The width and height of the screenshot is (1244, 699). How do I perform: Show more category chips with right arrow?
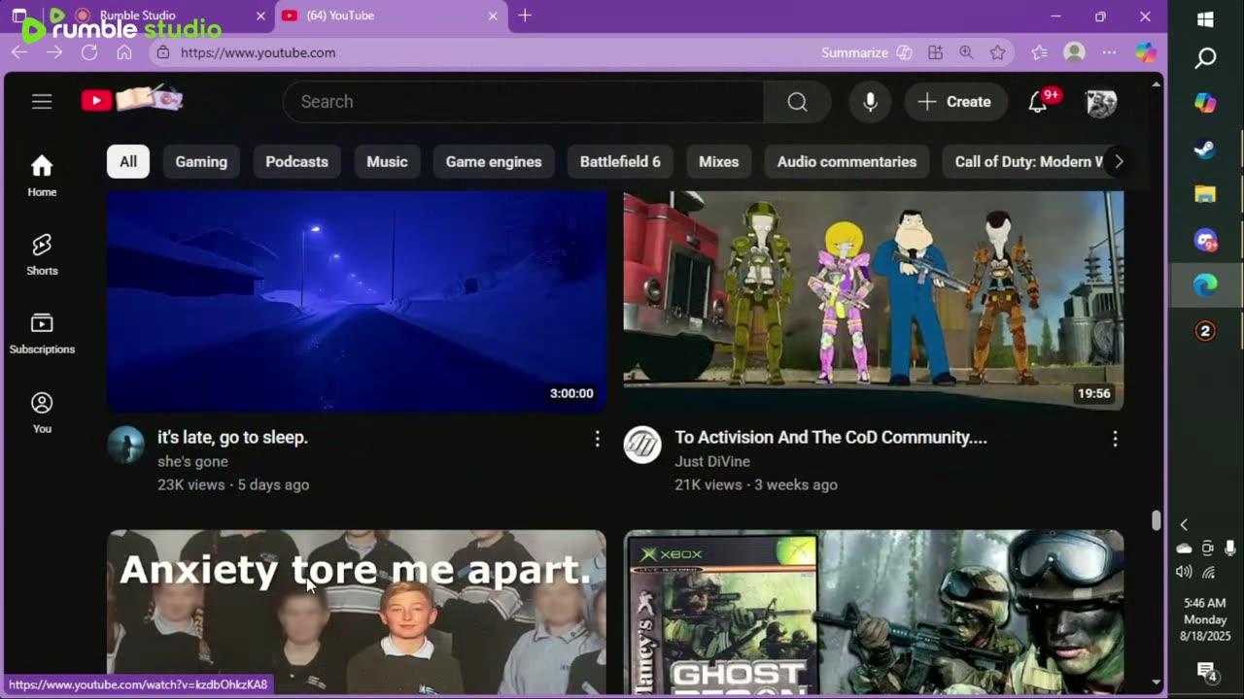(x=1119, y=162)
